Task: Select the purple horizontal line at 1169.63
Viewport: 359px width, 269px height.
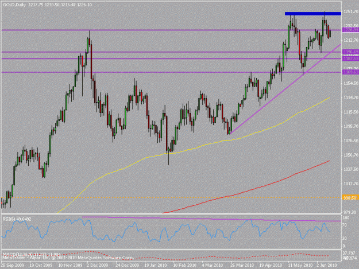Action: [x=171, y=72]
